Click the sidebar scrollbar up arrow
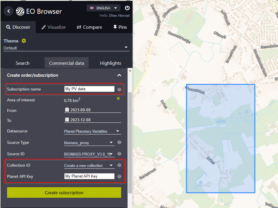The image size is (278, 208). 130,71
